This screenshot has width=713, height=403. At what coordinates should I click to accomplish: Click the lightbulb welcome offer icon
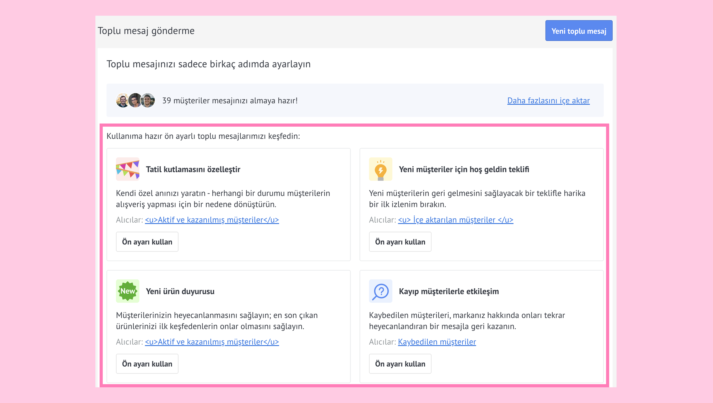380,169
